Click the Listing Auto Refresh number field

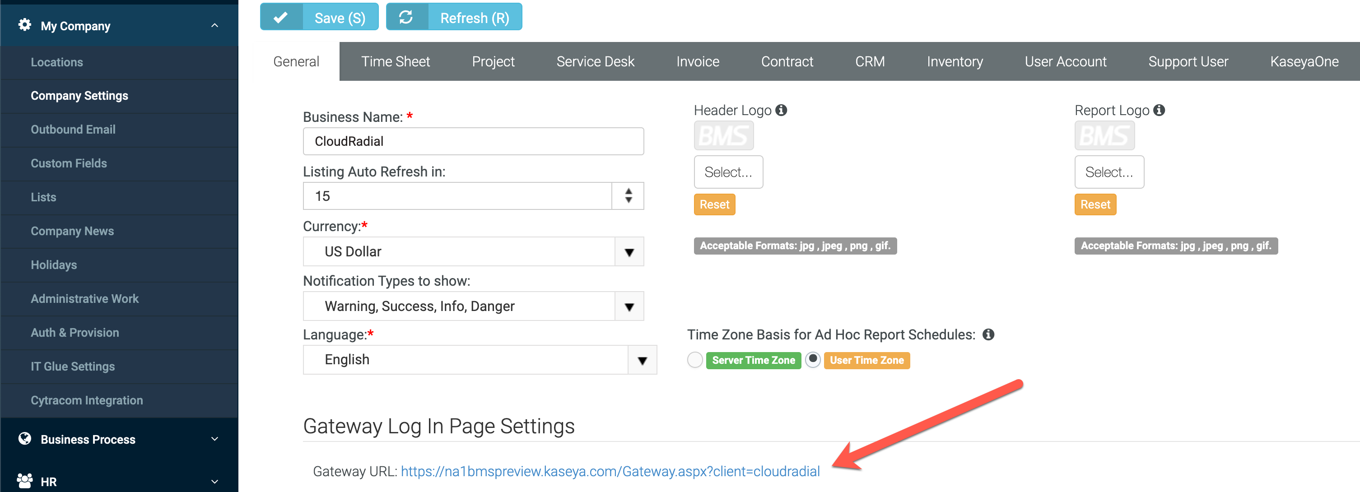458,196
